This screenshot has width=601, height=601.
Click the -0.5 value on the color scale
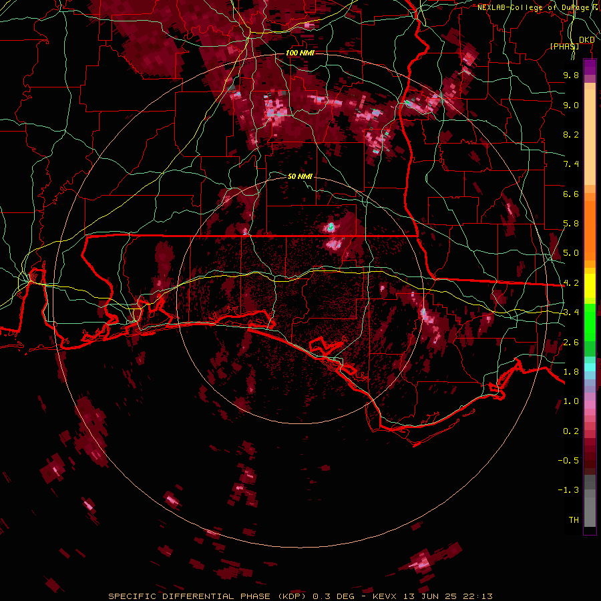tap(568, 461)
